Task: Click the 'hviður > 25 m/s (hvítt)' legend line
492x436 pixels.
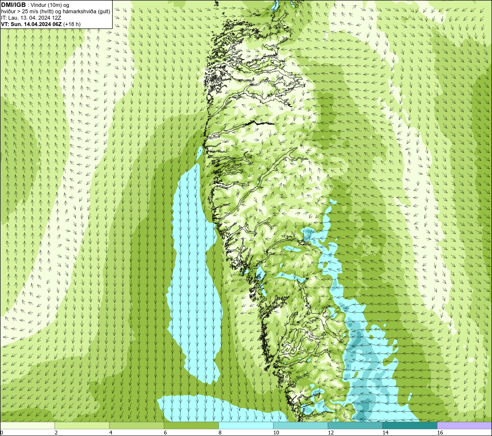Action: [56, 12]
